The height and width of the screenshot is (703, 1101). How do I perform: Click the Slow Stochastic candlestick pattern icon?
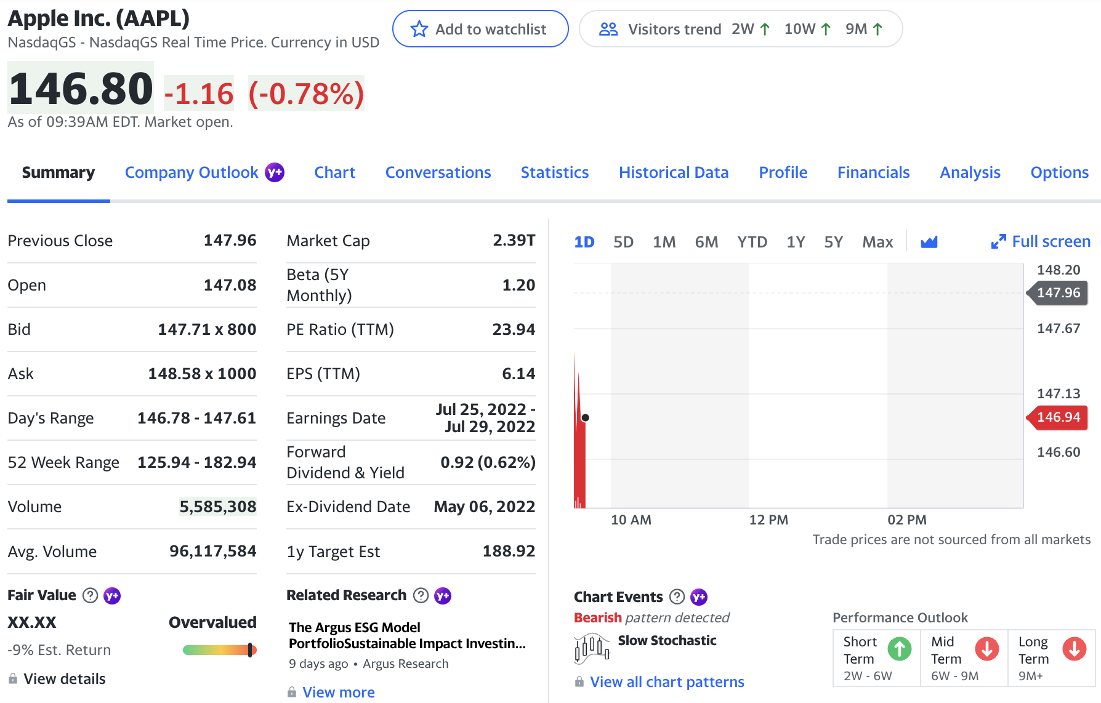click(x=592, y=648)
